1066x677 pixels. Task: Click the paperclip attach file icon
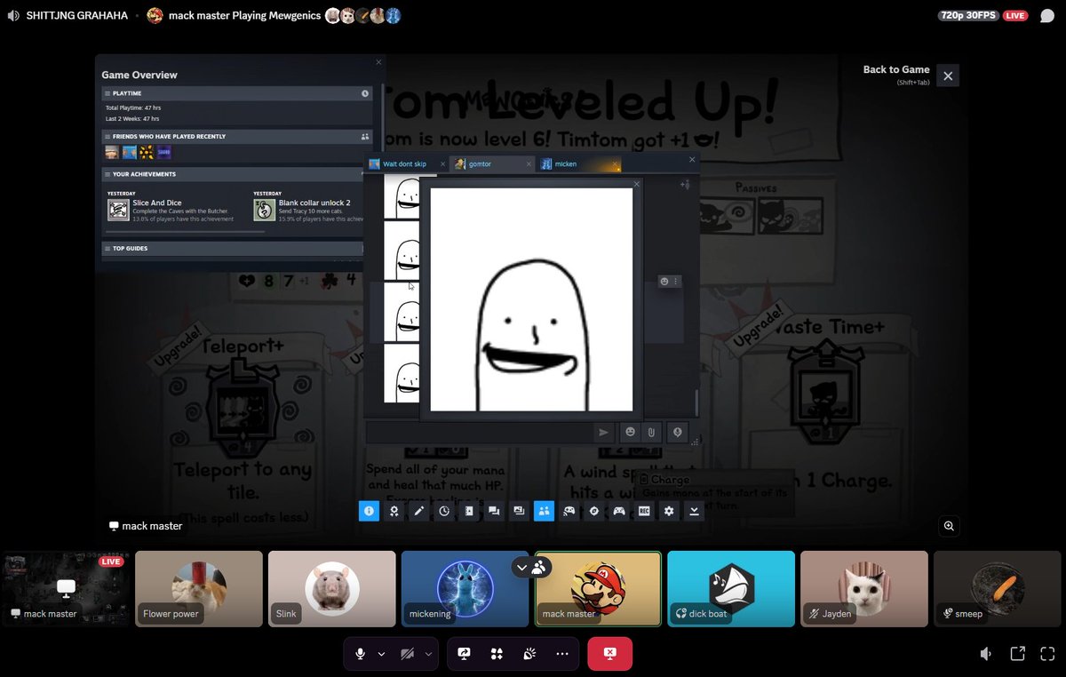click(651, 432)
